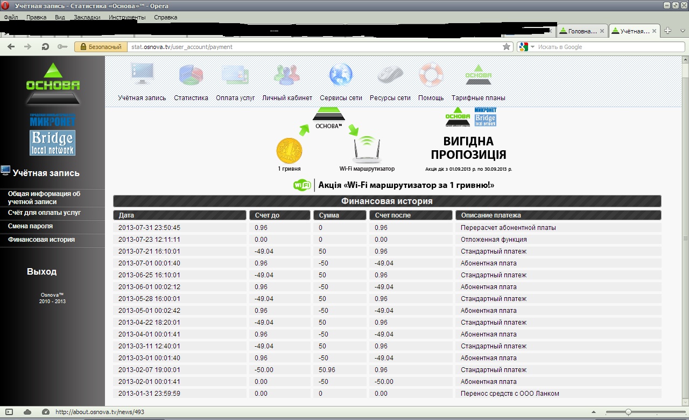The image size is (689, 420).
Task: Switch to the Головна tab
Action: [x=581, y=31]
